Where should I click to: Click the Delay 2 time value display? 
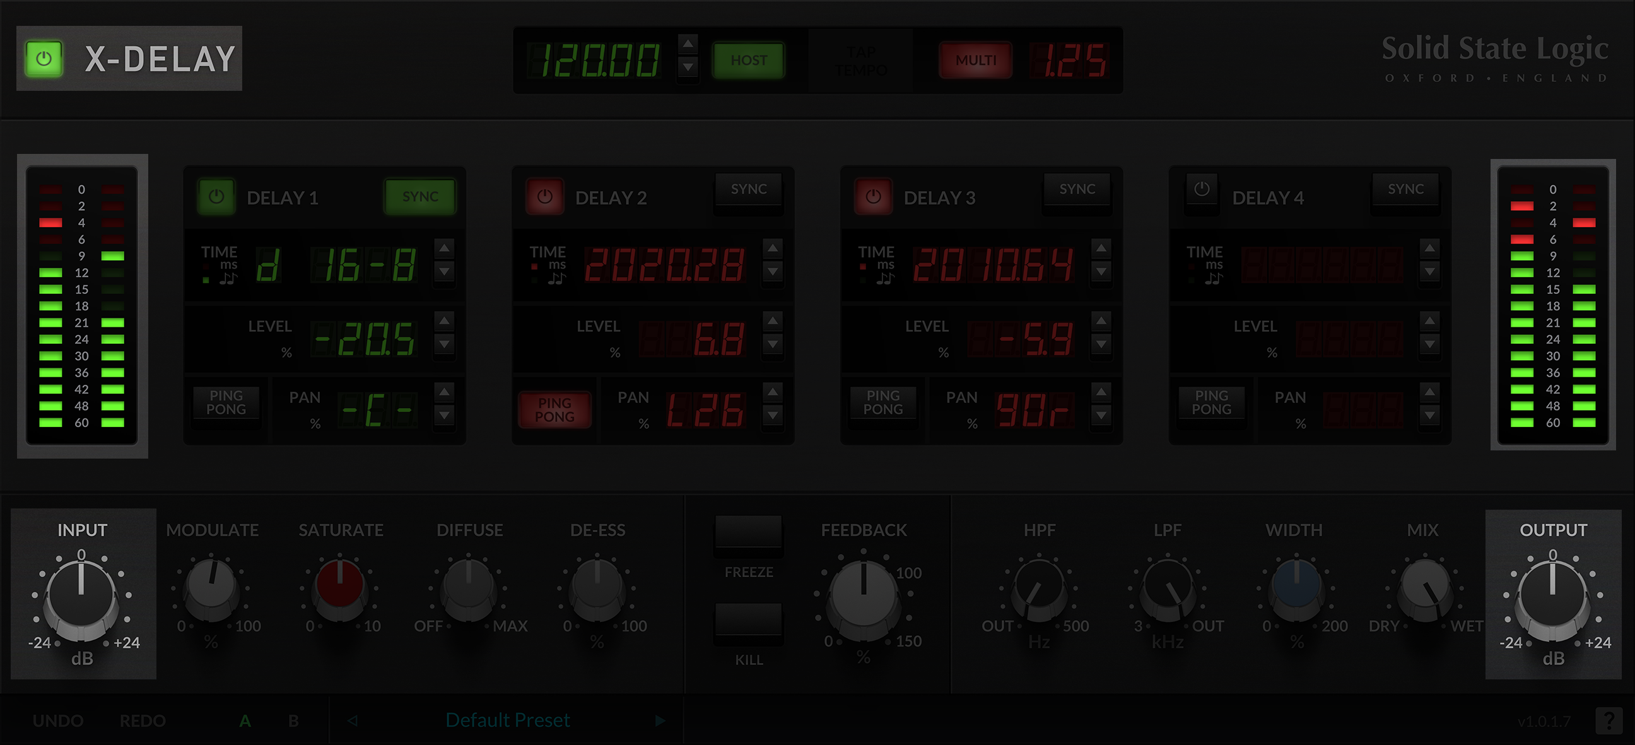(665, 264)
